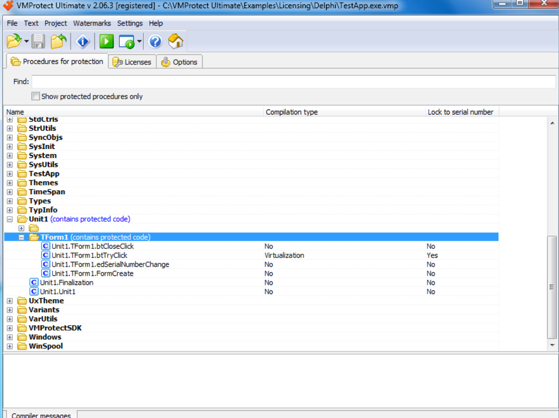Select the StdCtrls tree item

(43, 120)
